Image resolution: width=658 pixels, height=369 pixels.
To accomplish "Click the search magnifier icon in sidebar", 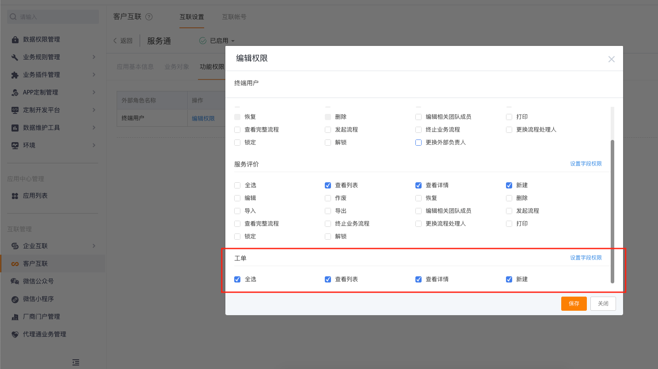I will point(13,17).
